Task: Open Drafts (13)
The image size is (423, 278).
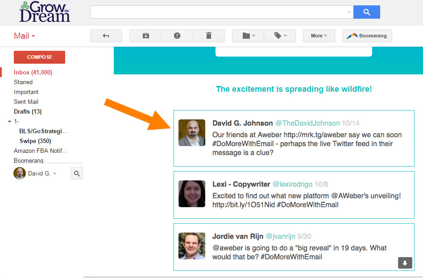Action: click(x=28, y=111)
